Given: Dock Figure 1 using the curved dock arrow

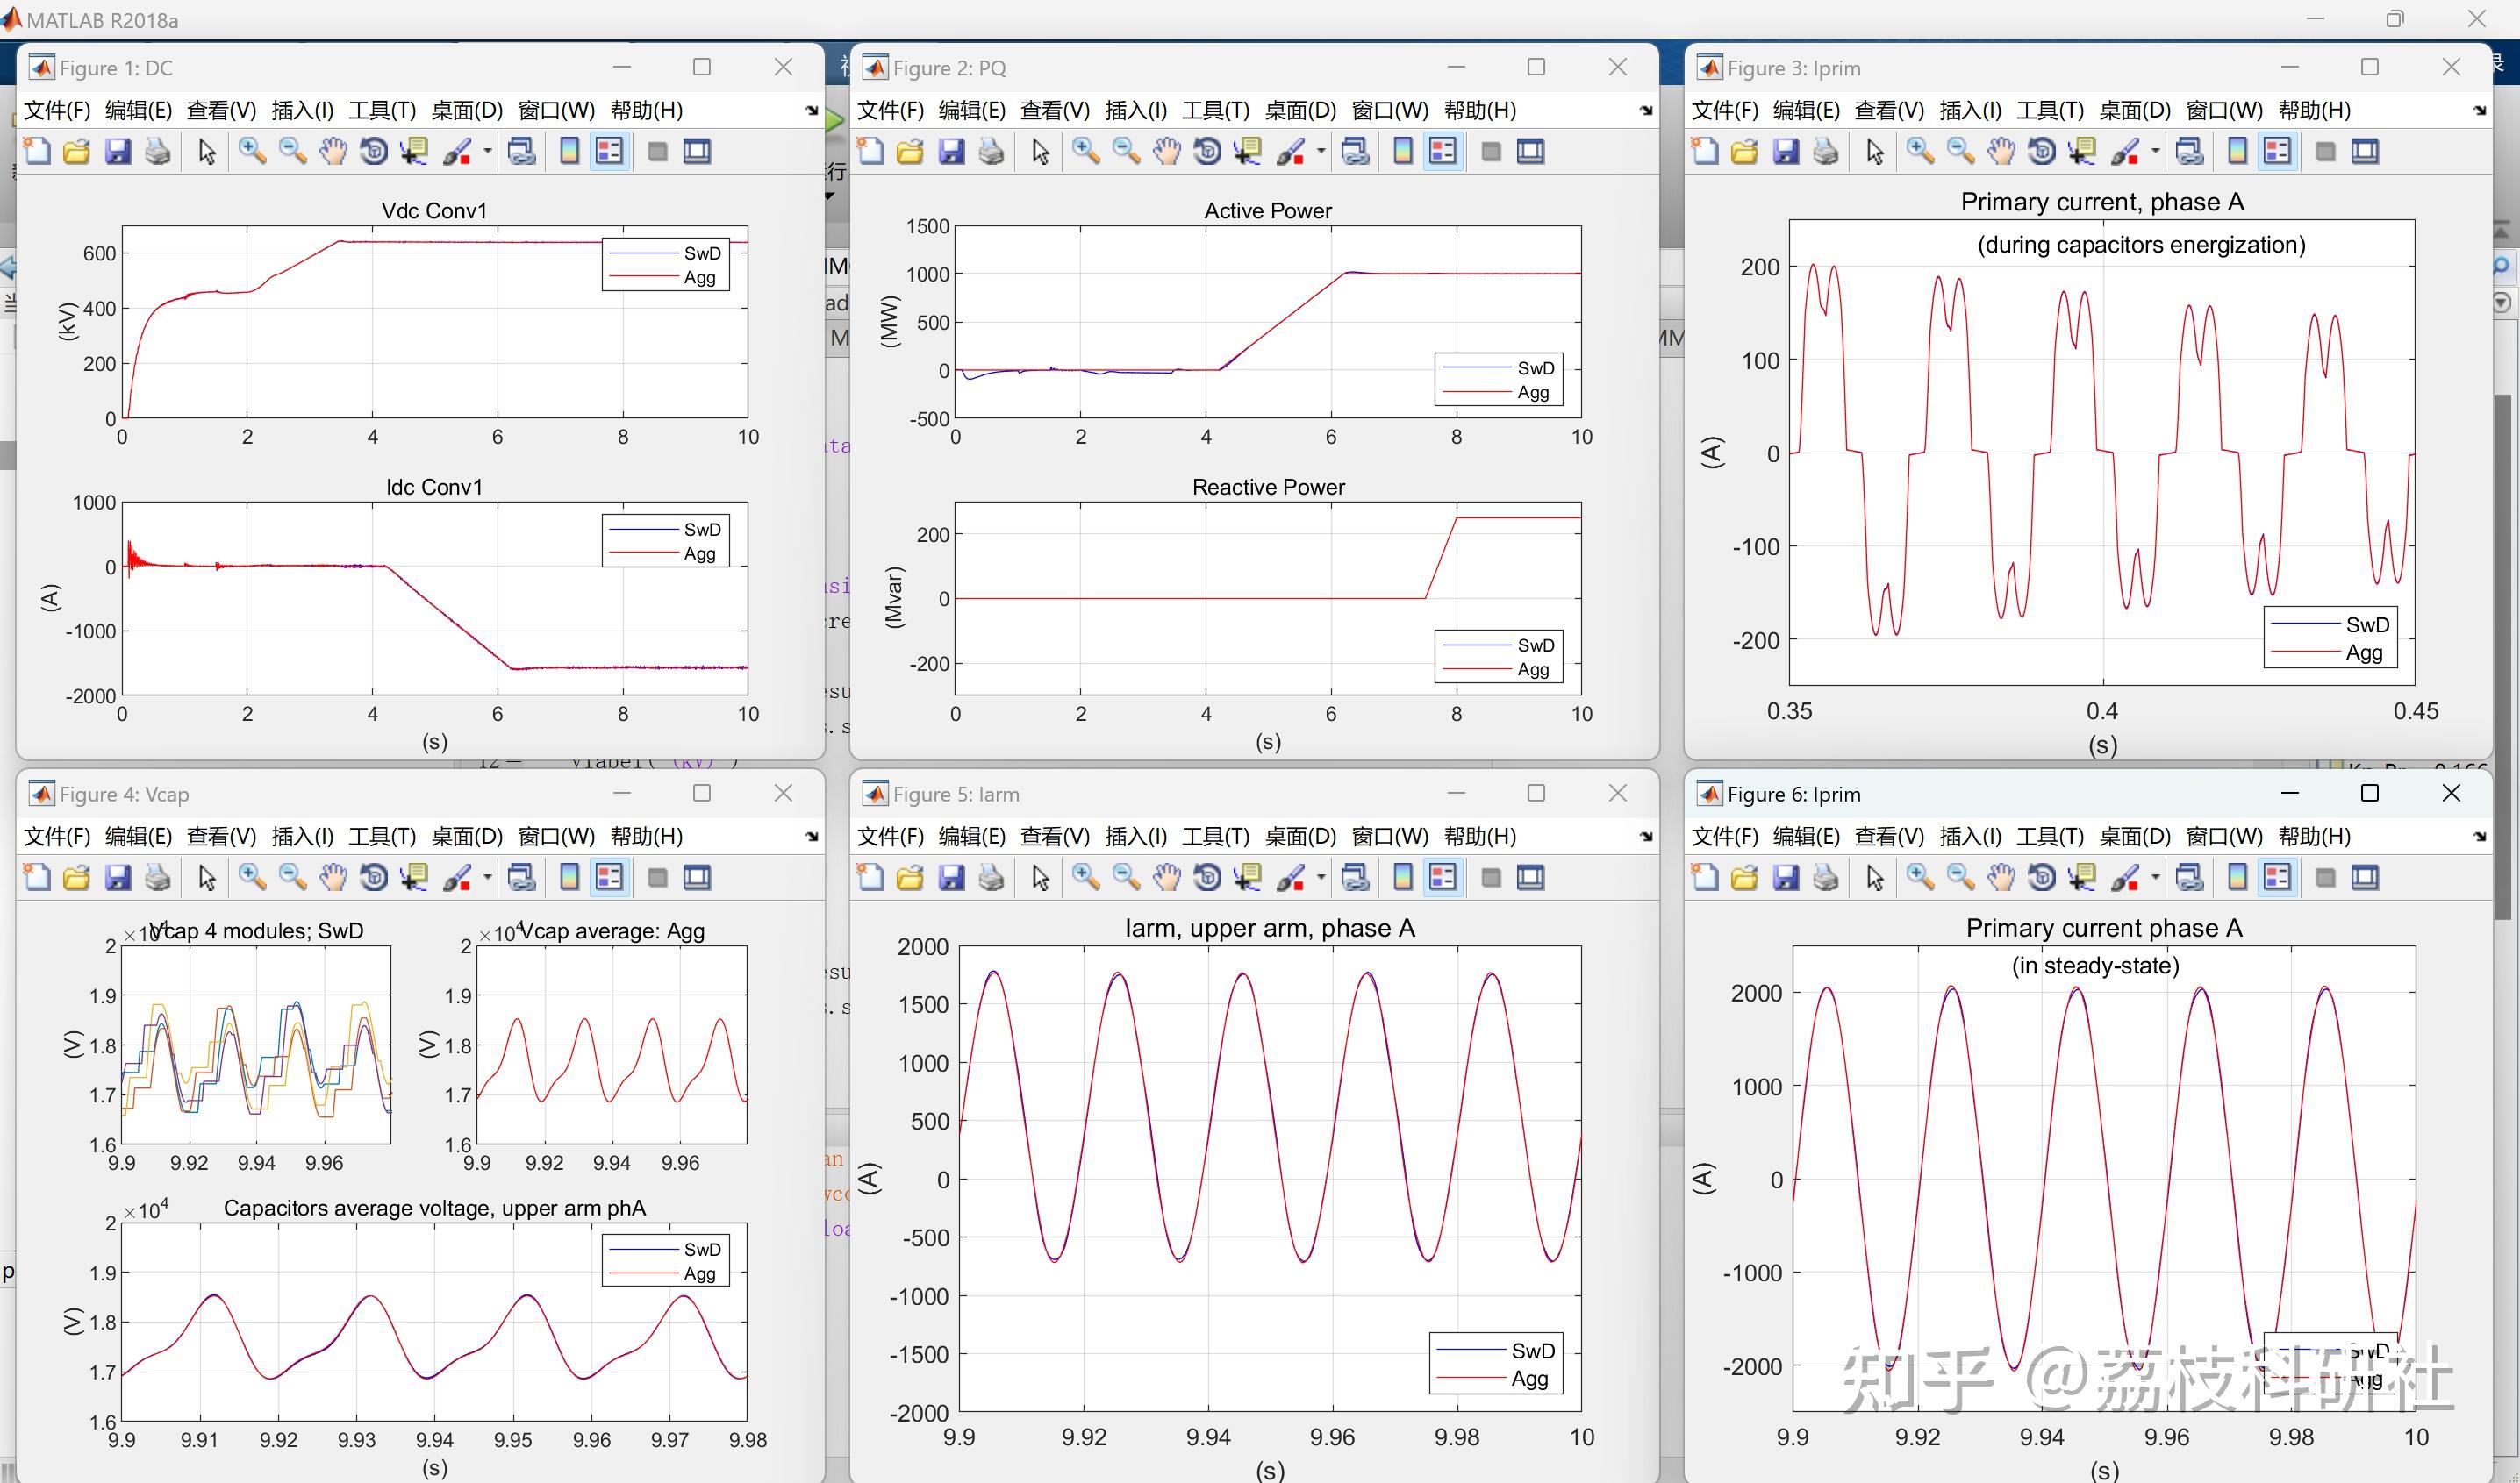Looking at the screenshot, I should click(811, 110).
